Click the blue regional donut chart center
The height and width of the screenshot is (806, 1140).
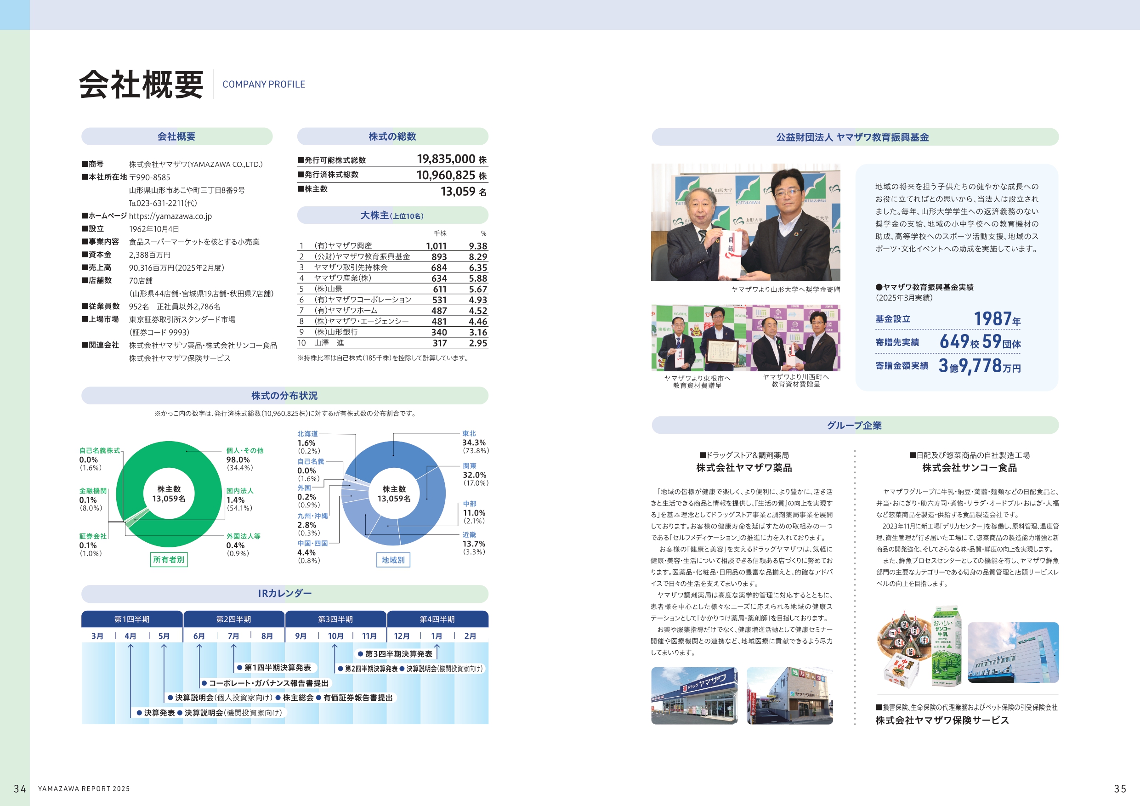click(394, 494)
